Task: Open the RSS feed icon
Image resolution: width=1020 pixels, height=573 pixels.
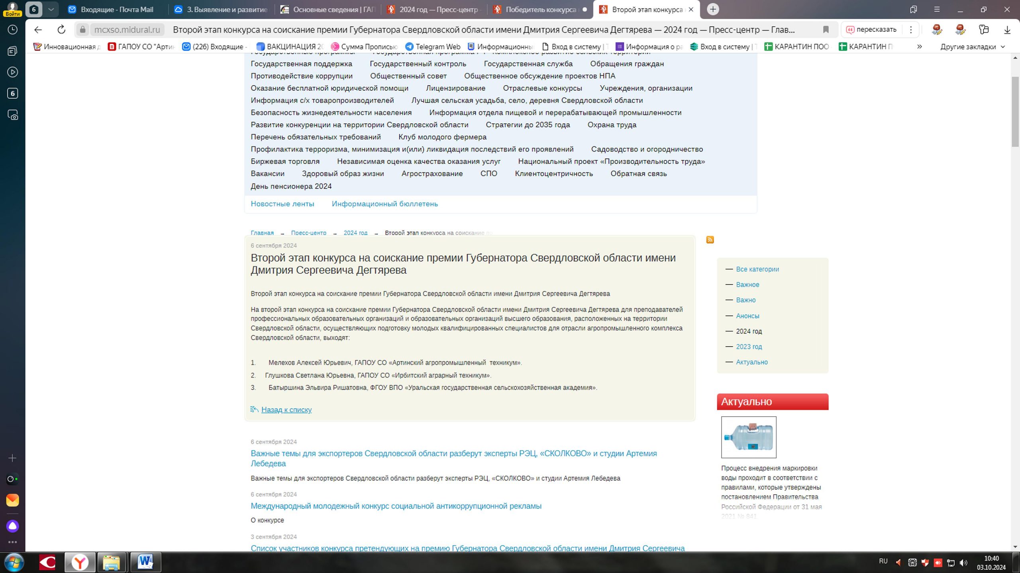Action: click(x=710, y=240)
